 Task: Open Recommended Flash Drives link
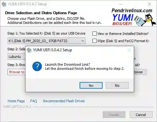pyautogui.click(x=64, y=101)
